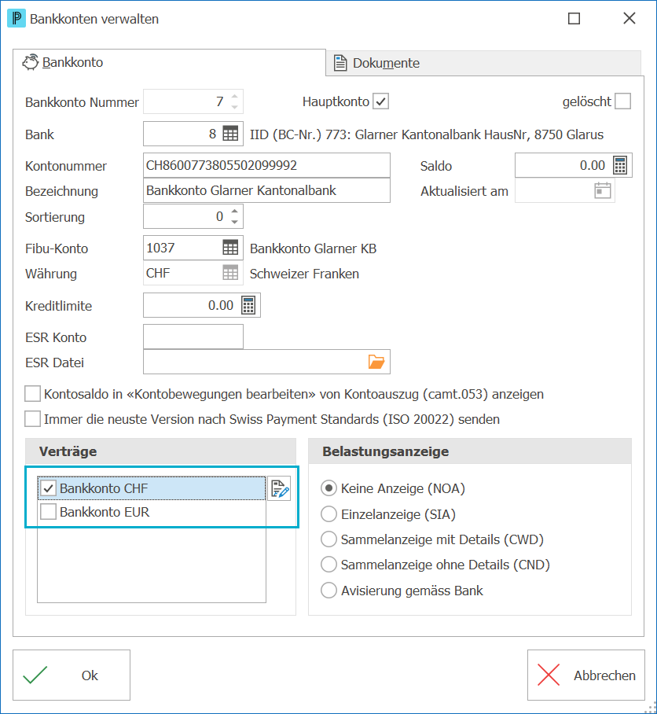The image size is (657, 714).
Task: Close the Bankkonten verwalten dialog
Action: tap(629, 19)
